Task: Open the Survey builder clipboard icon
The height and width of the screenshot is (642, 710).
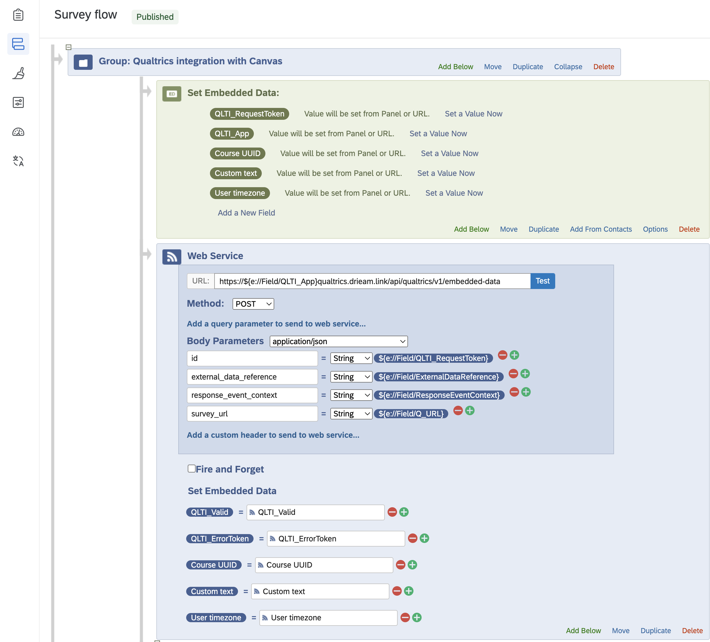Action: click(18, 15)
